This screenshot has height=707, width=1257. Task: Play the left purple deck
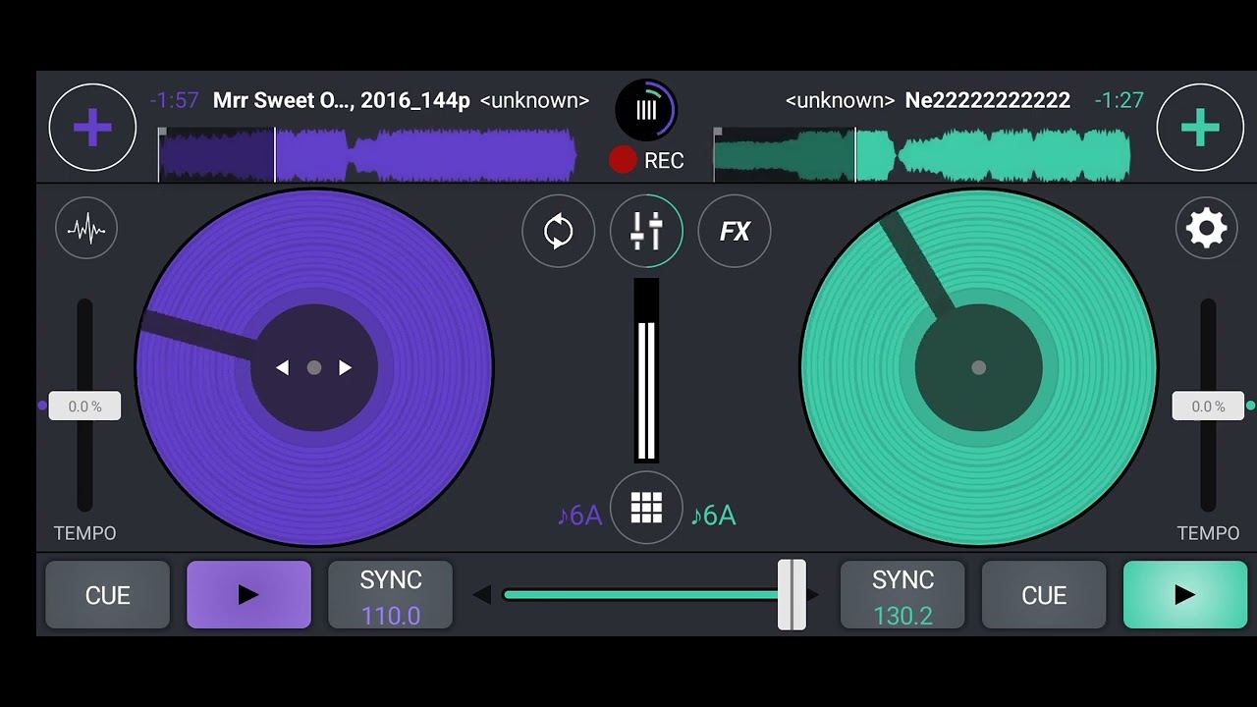tap(248, 594)
